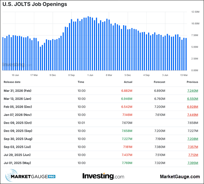Open the MarketGauge.com link
This screenshot has height=184, width=204.
pos(180,176)
